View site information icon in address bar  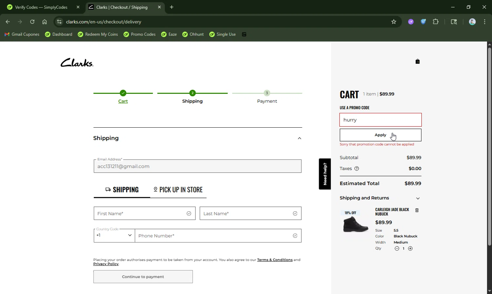coord(59,22)
